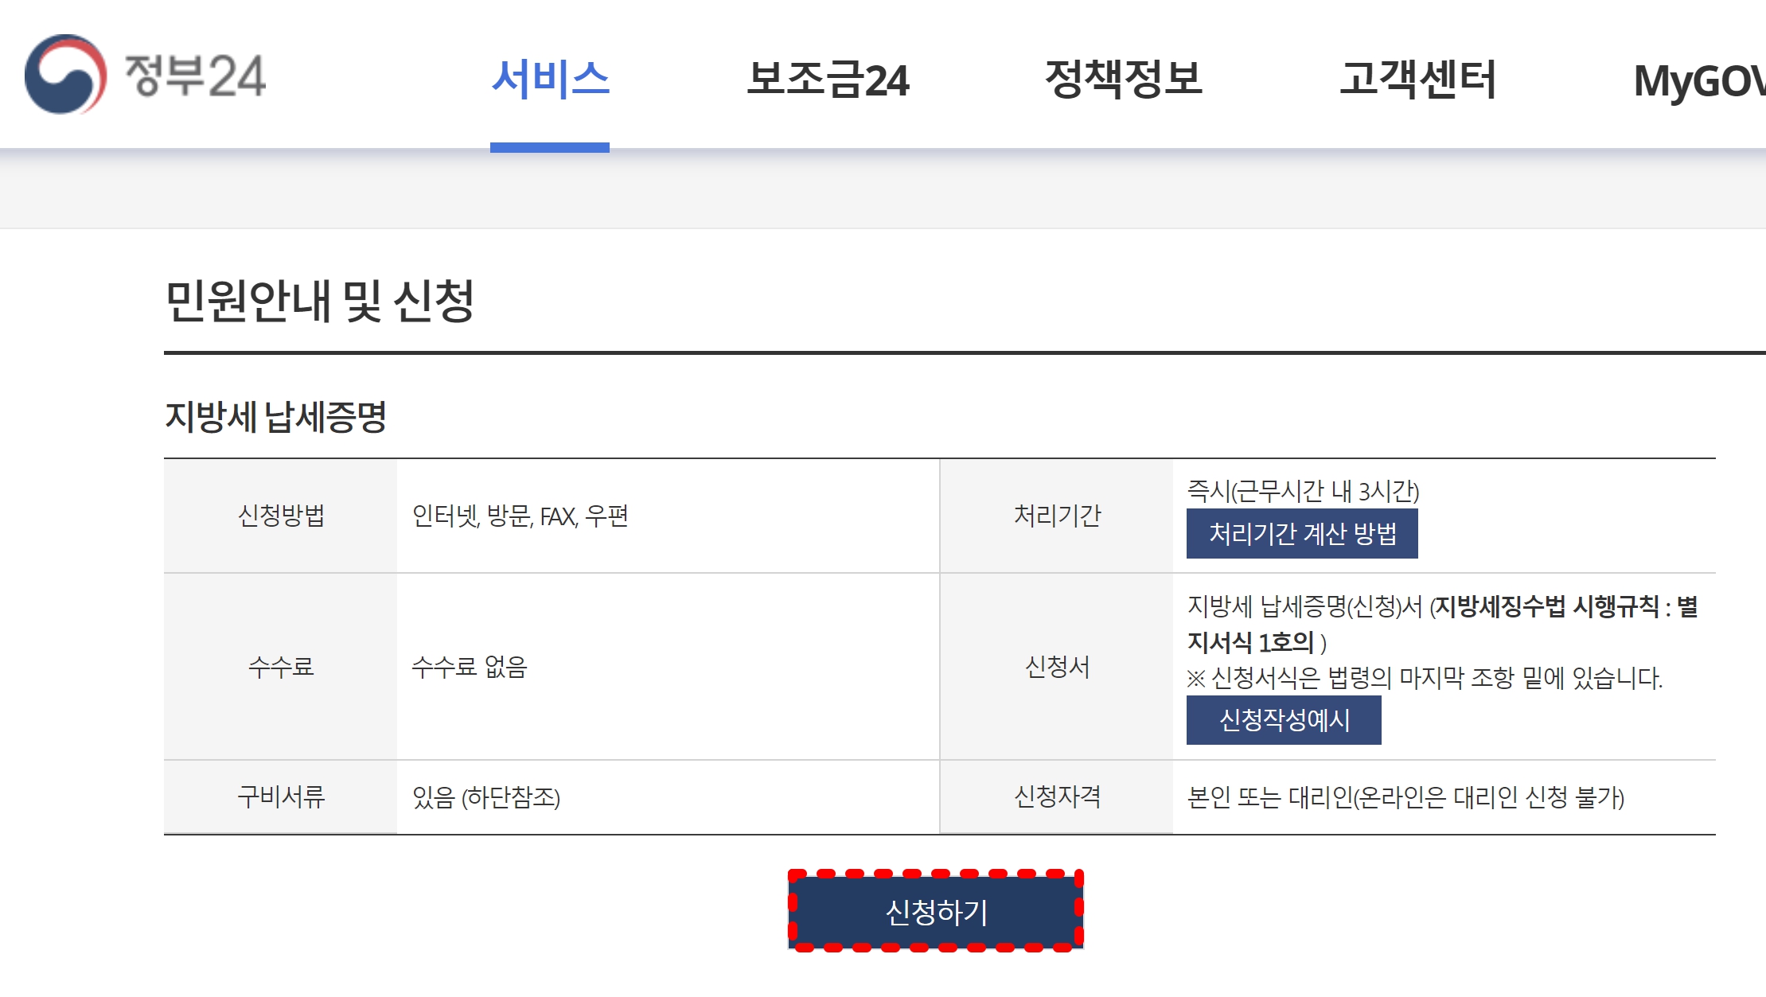Click the 즉시(근무시간 내 3시간) text
The width and height of the screenshot is (1766, 997).
tap(1303, 491)
